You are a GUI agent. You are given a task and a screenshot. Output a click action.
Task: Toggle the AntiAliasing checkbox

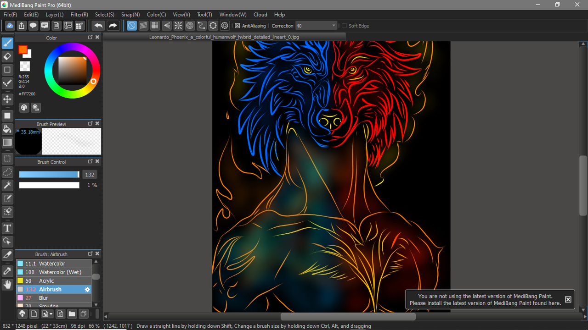(x=237, y=26)
